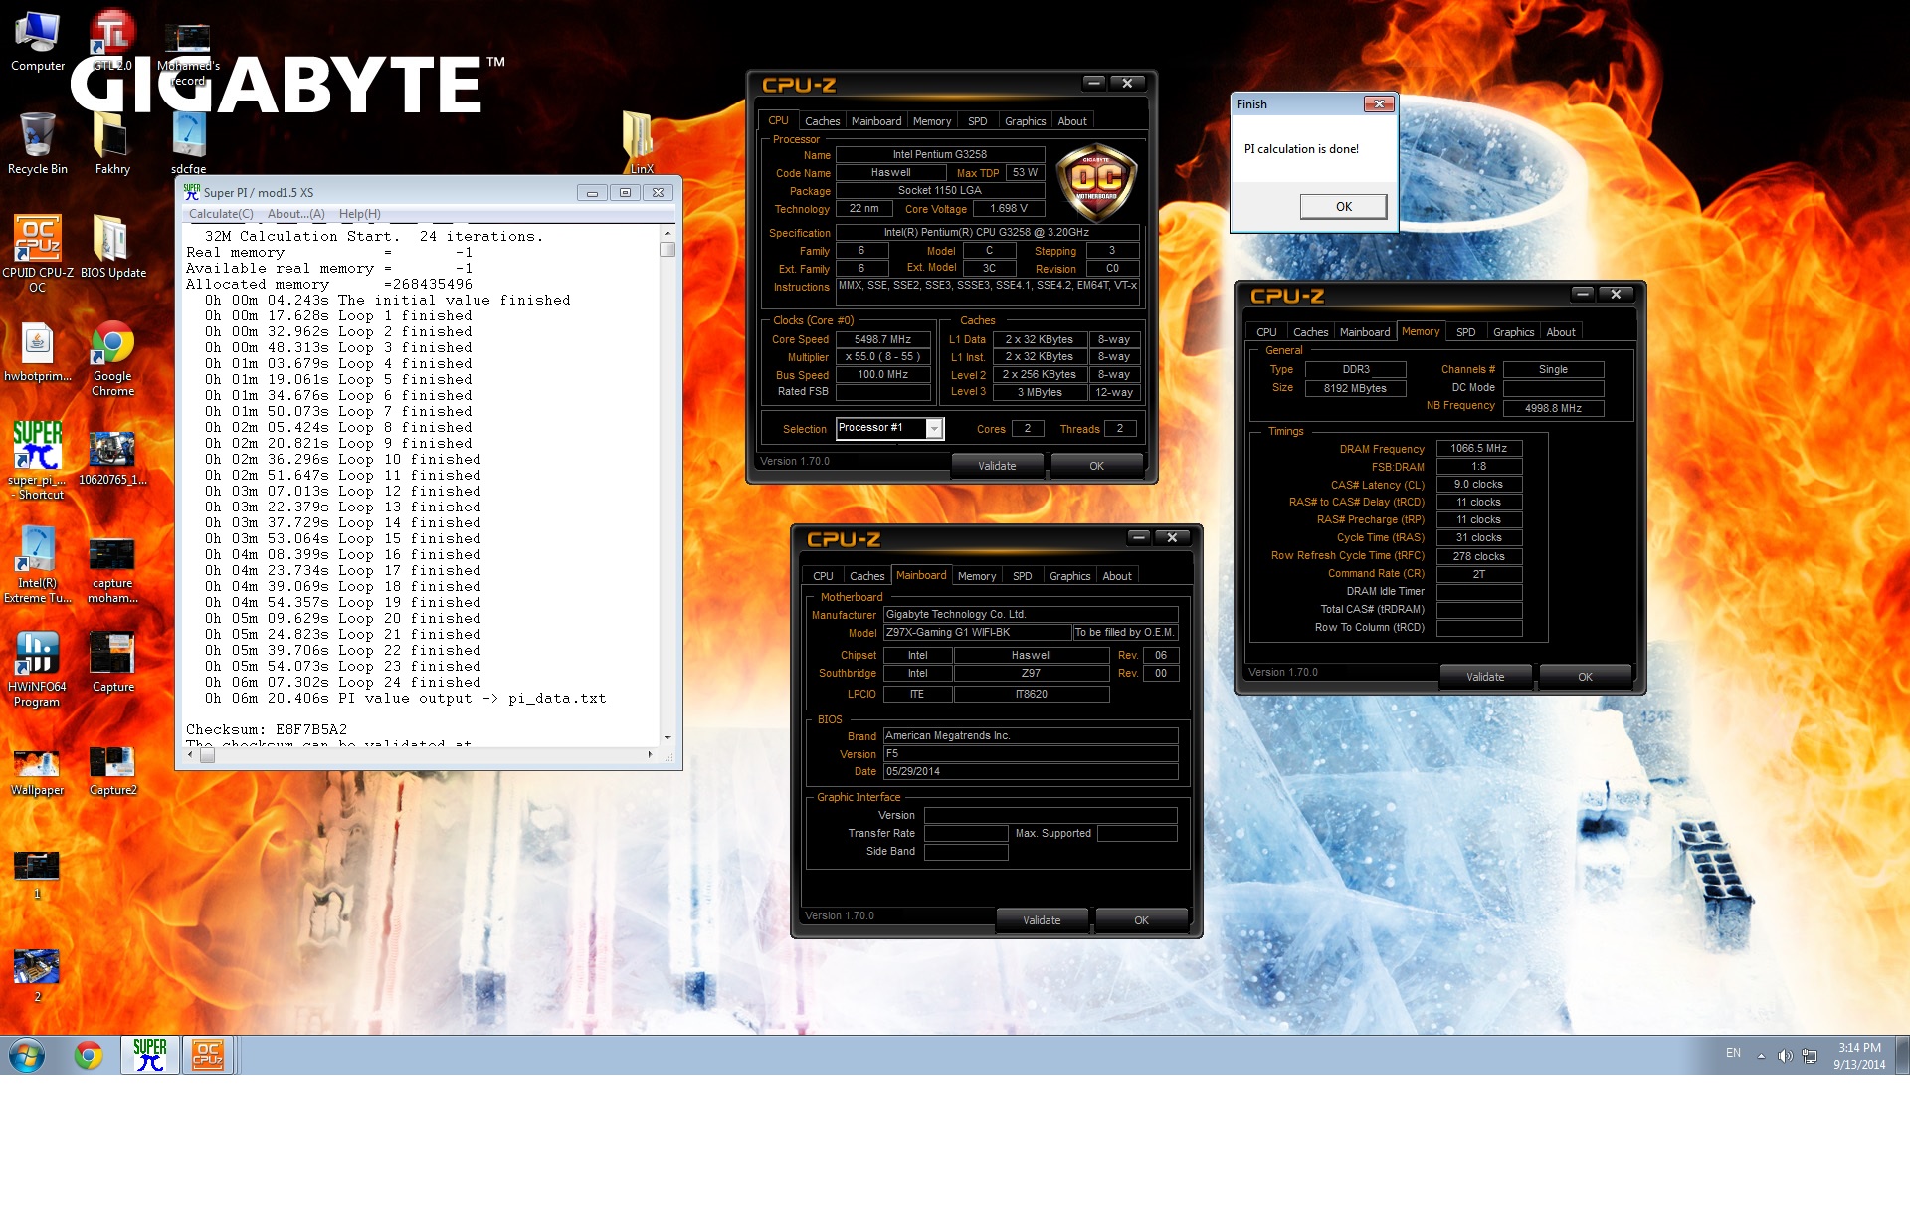
Task: Switch to Memory tab in CPU window
Action: pyautogui.click(x=932, y=121)
